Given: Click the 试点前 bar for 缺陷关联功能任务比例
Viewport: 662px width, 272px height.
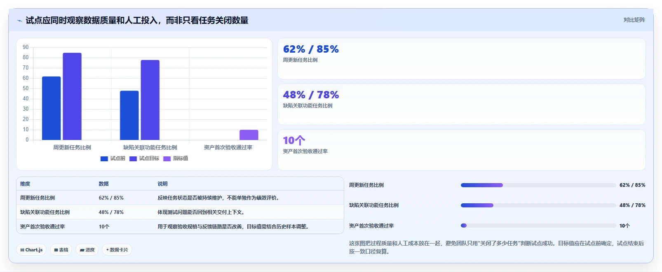Looking at the screenshot, I should click(x=129, y=115).
